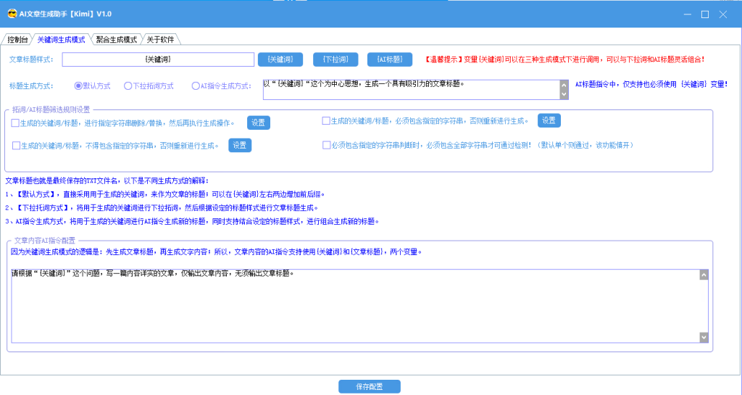Click the 标题生成方式 label

coord(31,86)
